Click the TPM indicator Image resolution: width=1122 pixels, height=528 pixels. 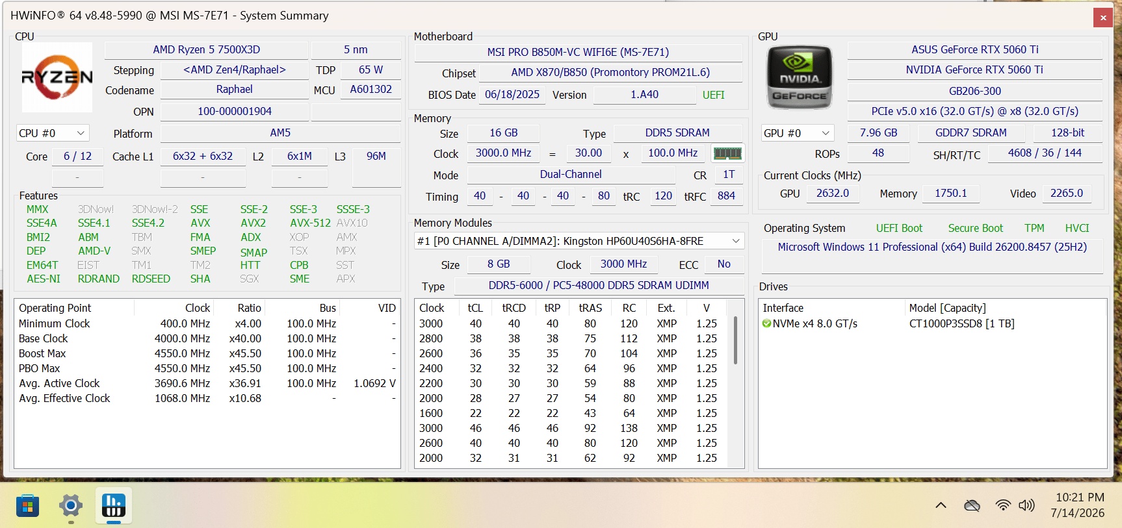pos(1034,228)
